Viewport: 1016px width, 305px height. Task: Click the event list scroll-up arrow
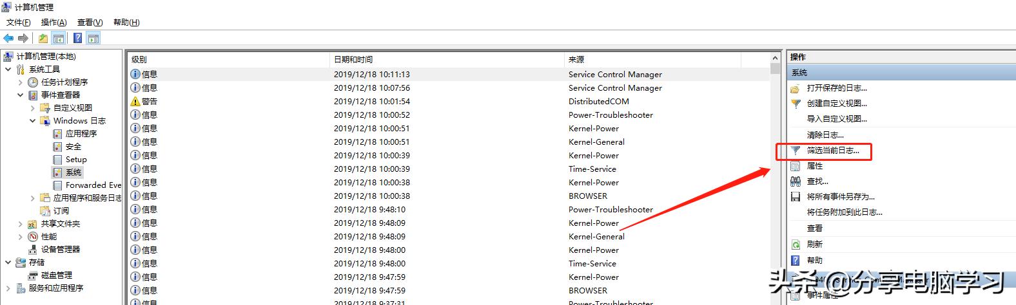pos(775,59)
